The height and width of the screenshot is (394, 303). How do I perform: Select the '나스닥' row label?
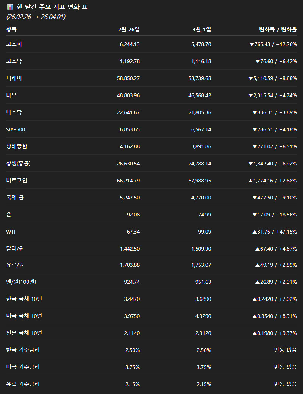pos(14,112)
